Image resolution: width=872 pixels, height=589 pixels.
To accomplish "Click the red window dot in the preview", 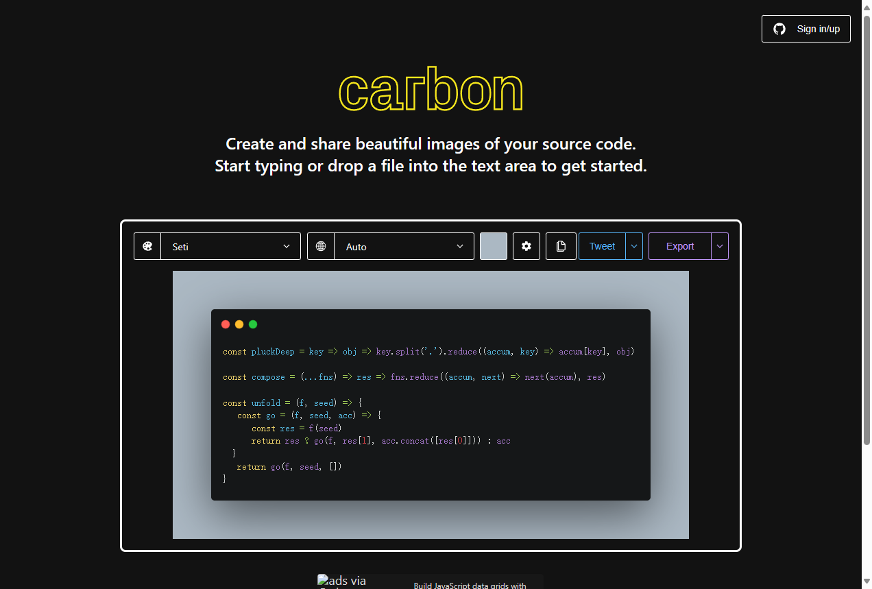I will [226, 324].
